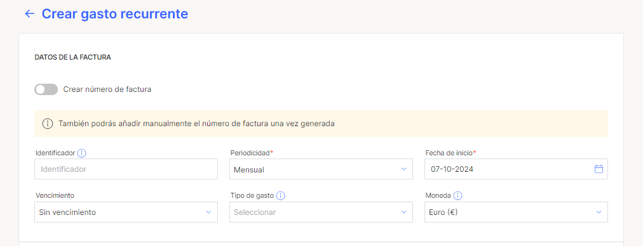Click the Crear gasto recurrente page title
This screenshot has width=643, height=246.
click(x=115, y=14)
